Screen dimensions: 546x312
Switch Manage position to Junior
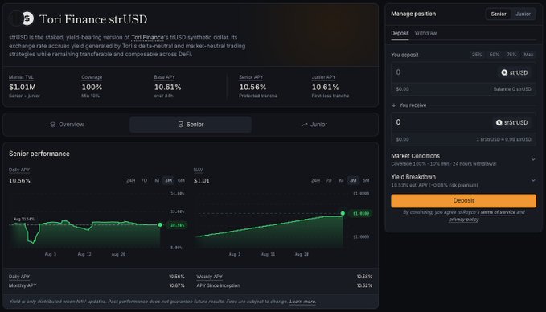[523, 14]
